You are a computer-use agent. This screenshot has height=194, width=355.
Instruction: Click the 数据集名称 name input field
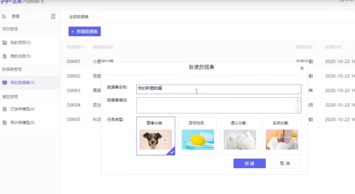click(x=219, y=89)
